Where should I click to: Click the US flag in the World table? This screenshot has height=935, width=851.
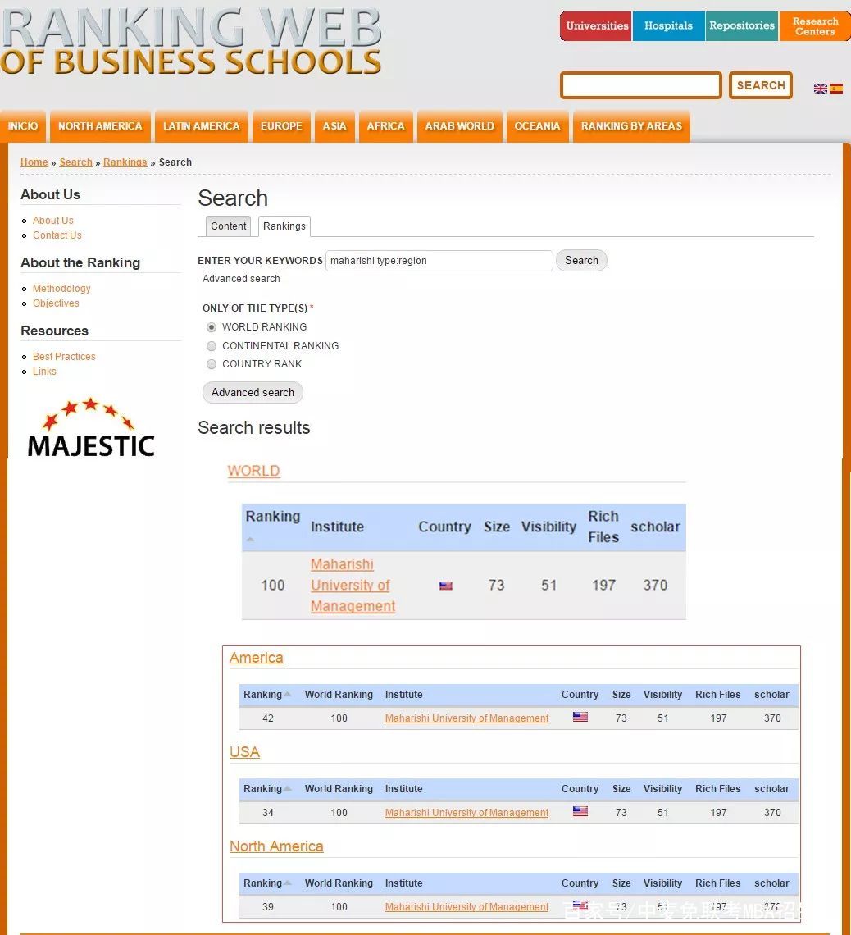(x=445, y=586)
